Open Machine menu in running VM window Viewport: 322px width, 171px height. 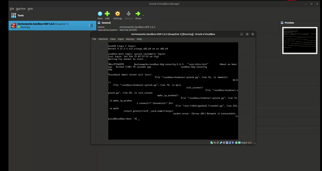(103, 39)
